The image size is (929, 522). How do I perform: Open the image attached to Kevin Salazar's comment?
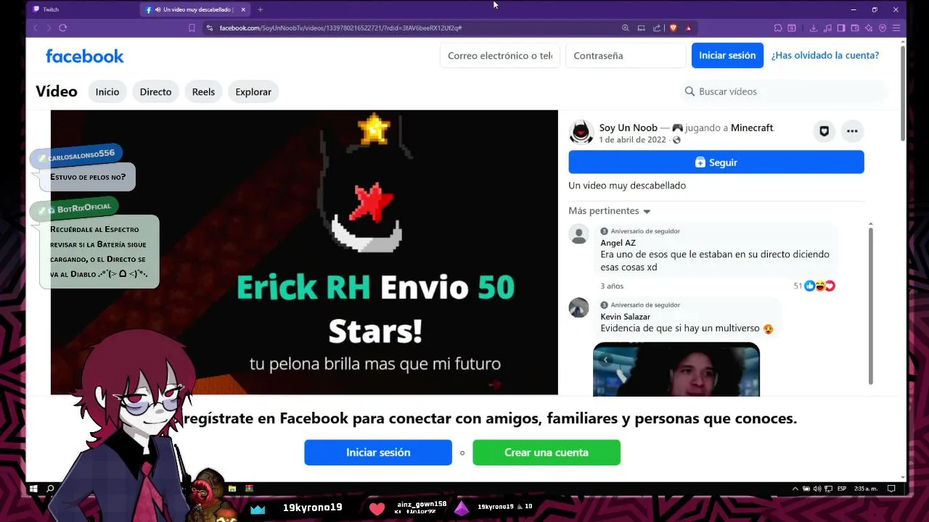676,369
